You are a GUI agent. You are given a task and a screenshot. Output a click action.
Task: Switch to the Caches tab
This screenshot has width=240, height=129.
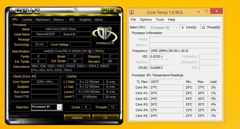[27, 20]
